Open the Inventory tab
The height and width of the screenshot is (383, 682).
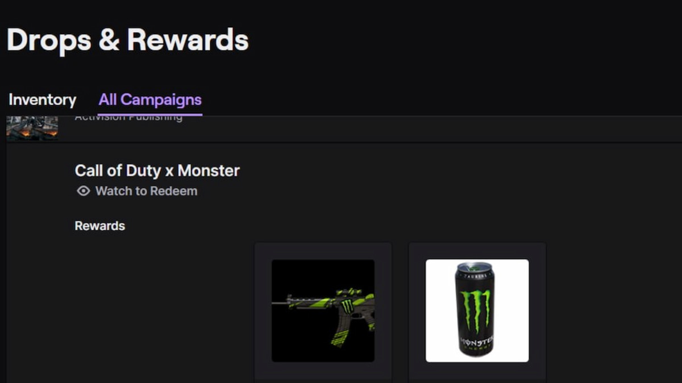point(43,100)
